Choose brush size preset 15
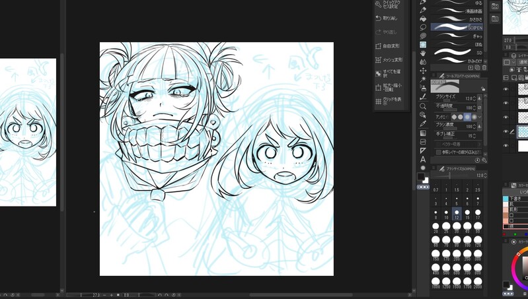This screenshot has height=299, width=528. coord(467,215)
